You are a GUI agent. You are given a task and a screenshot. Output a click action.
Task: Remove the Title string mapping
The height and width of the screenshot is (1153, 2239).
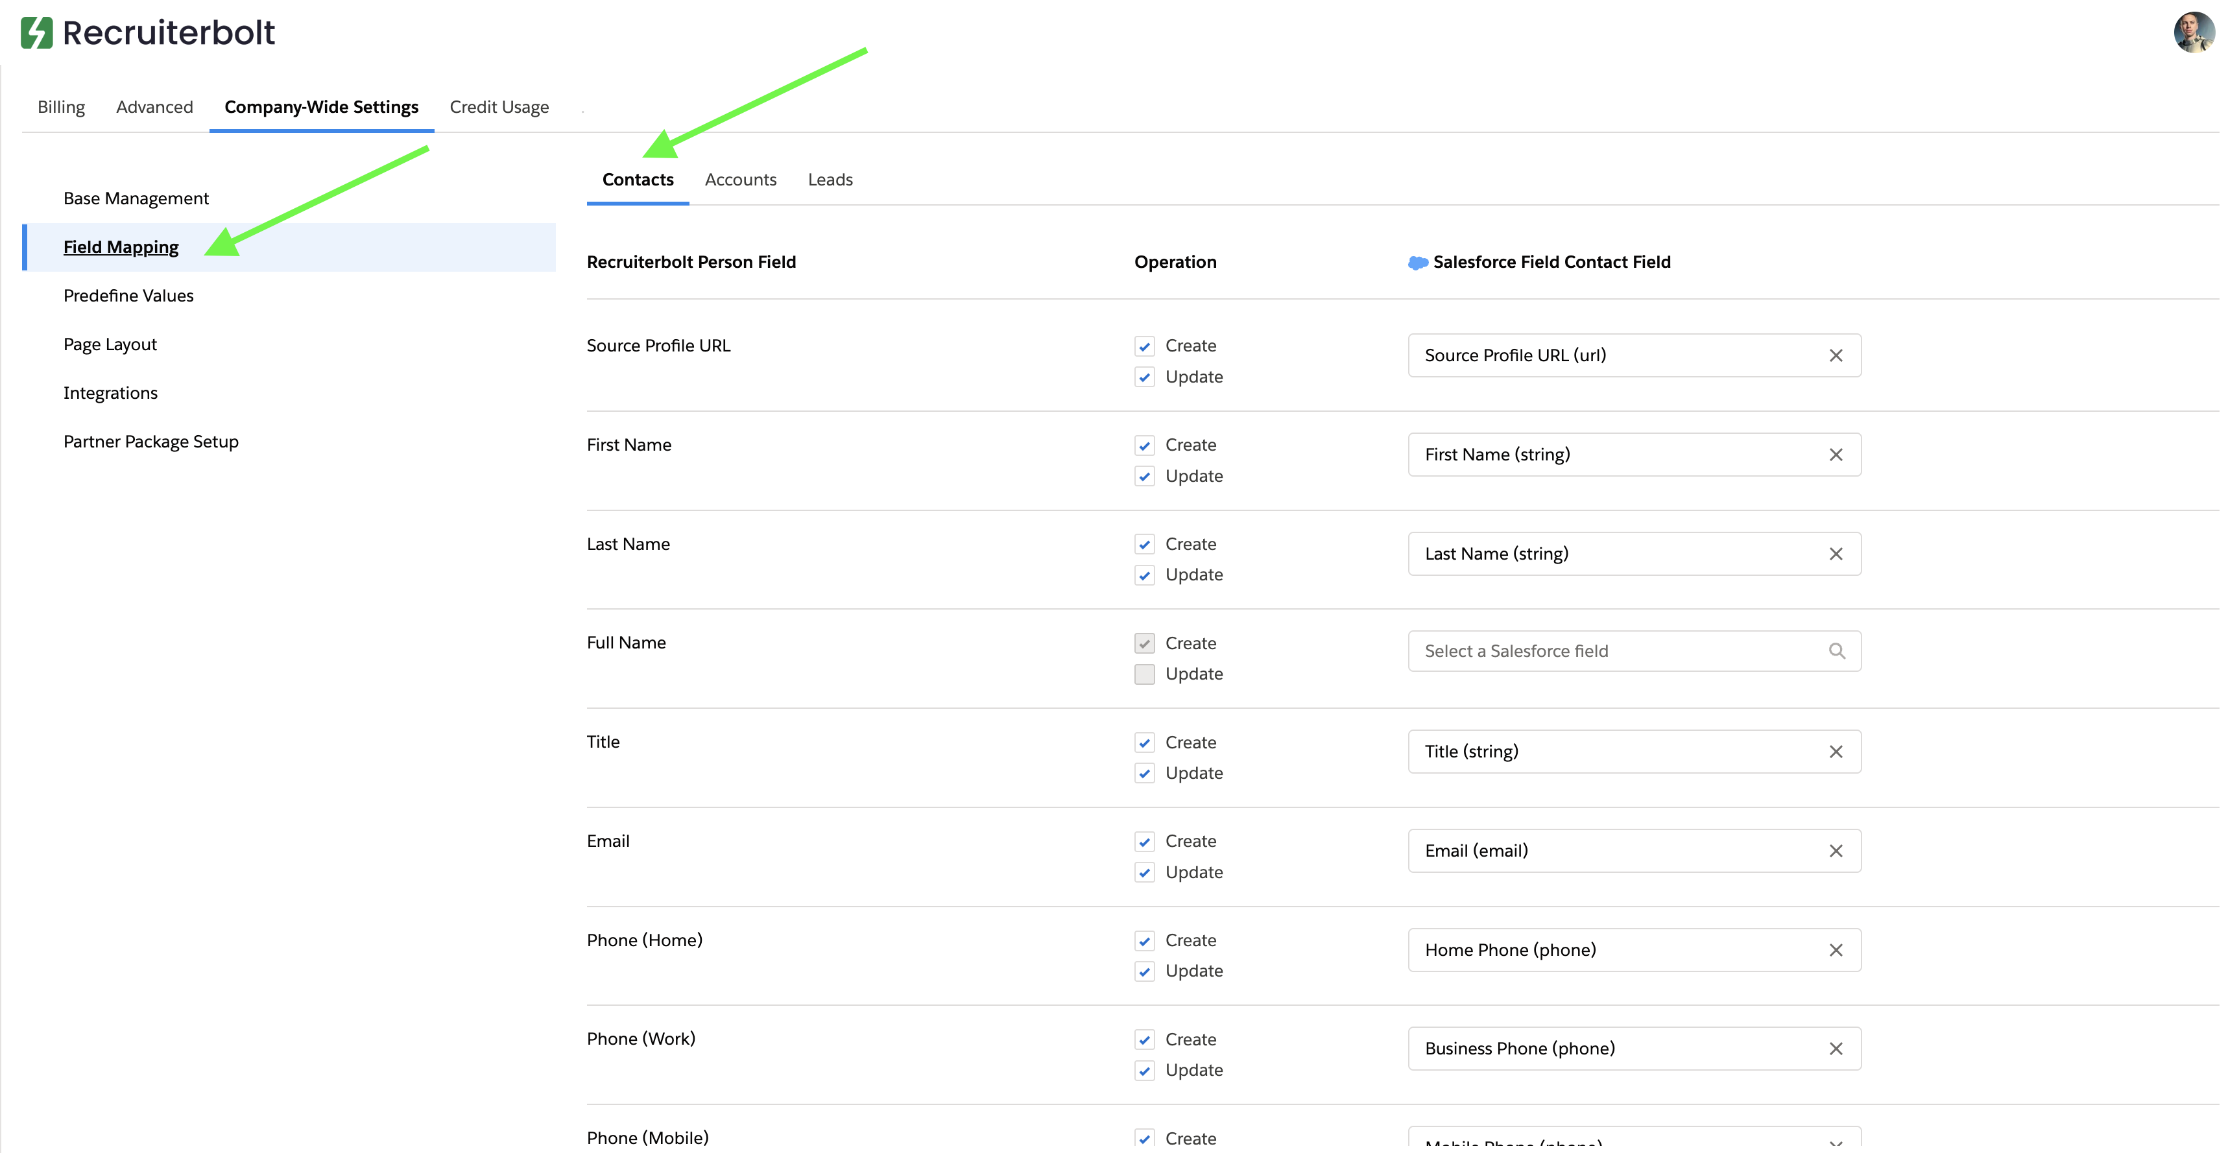[1835, 752]
